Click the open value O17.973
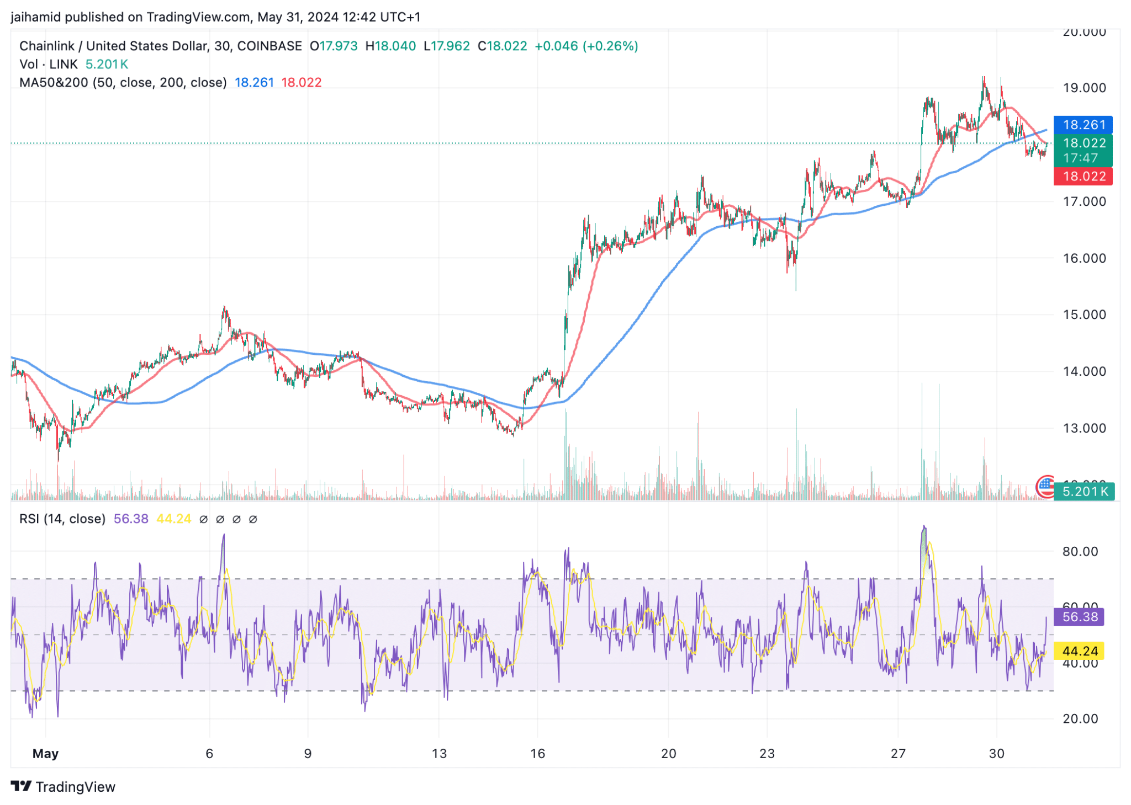 pos(334,46)
